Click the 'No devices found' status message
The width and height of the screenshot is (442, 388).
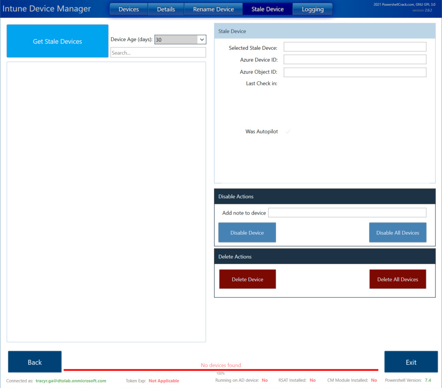click(221, 365)
